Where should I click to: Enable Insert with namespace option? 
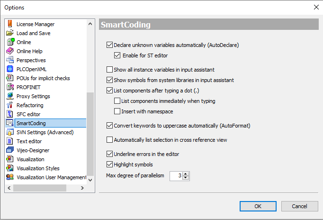[x=117, y=111]
